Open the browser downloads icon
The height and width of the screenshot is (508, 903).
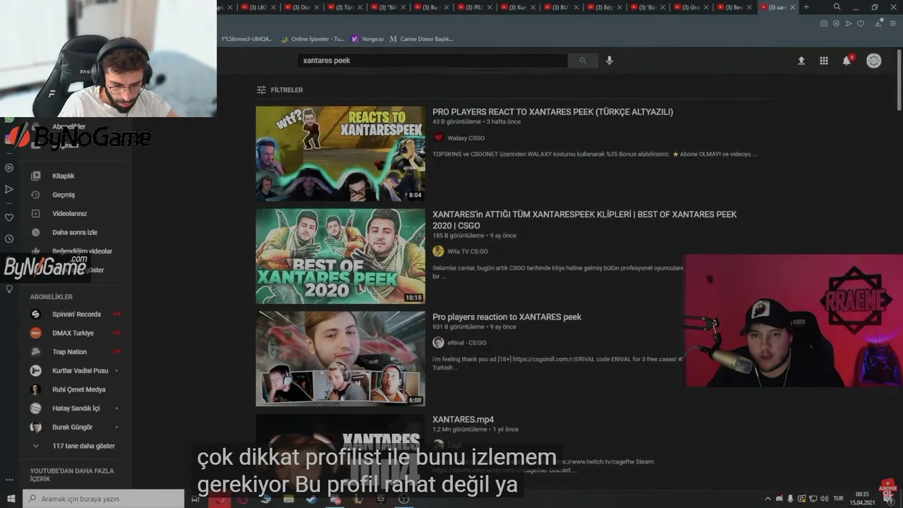click(x=878, y=23)
